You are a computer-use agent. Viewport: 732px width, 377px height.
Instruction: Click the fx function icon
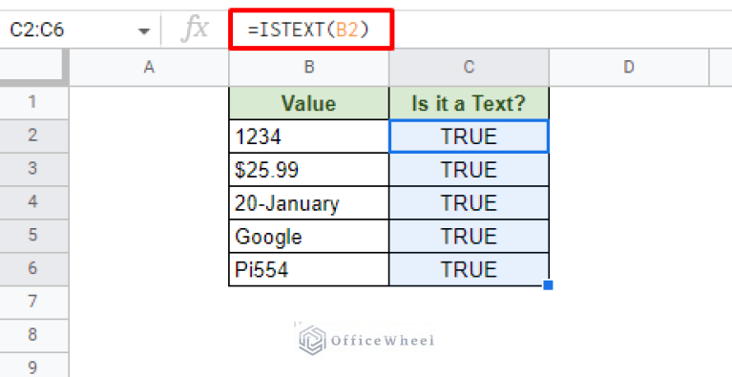[195, 30]
